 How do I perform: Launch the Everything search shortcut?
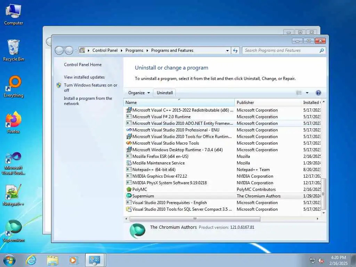pos(14,87)
